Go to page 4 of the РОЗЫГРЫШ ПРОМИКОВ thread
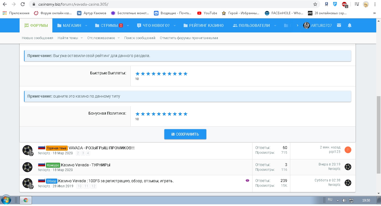This screenshot has height=206, width=381. tap(88, 153)
